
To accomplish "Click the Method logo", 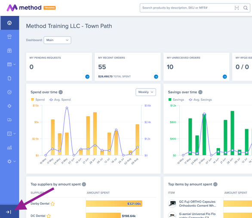I will (x=24, y=8).
